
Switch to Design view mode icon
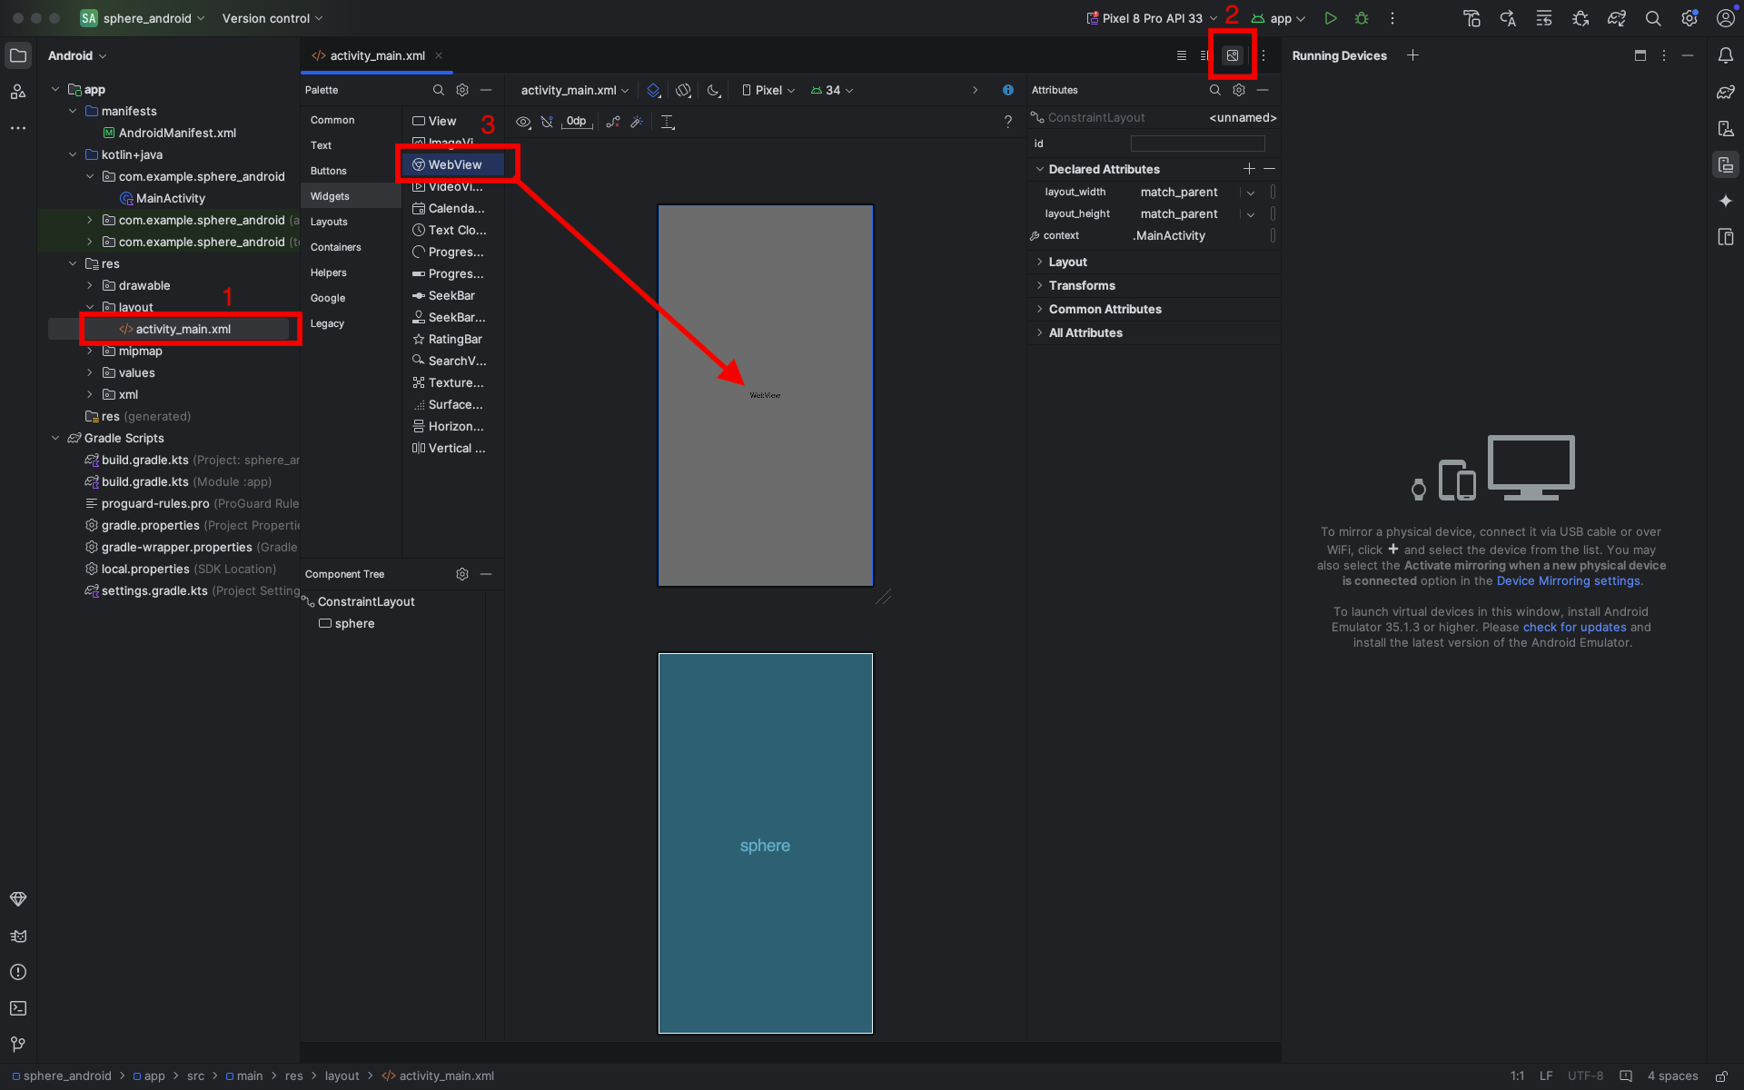point(1233,55)
